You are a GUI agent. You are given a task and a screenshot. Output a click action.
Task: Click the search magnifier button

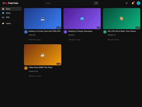96,3
